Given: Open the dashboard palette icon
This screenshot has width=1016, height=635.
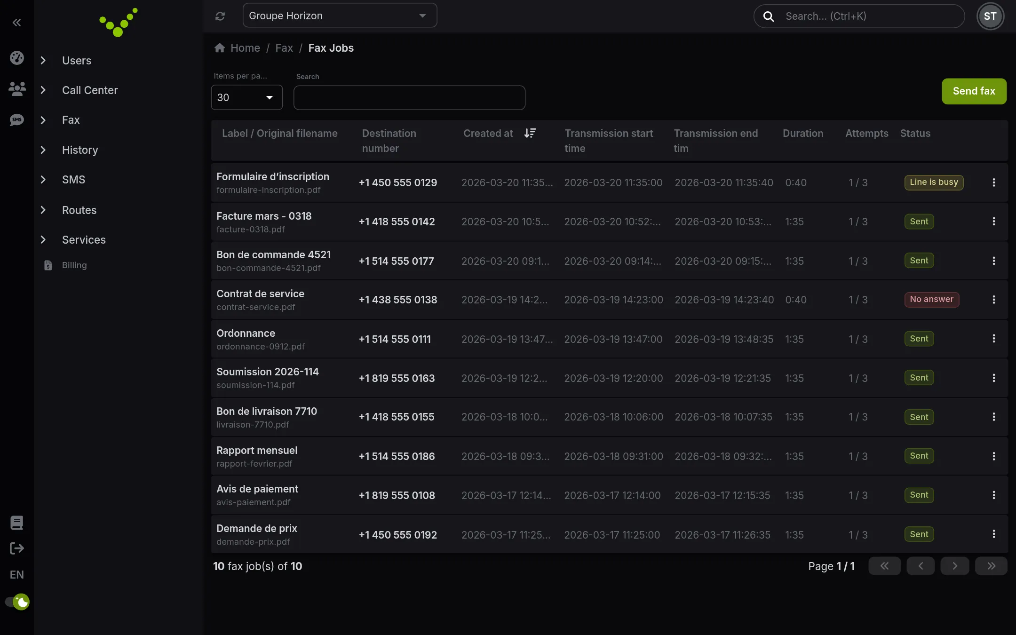Looking at the screenshot, I should [17, 58].
